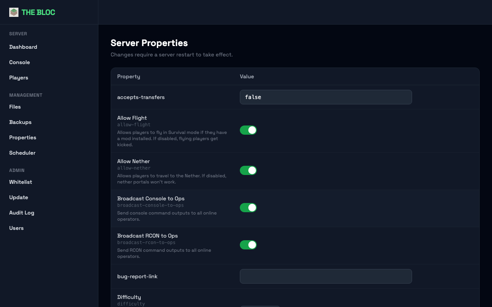Open the Scheduler page
Viewport: 492px width, 307px height.
coord(22,153)
